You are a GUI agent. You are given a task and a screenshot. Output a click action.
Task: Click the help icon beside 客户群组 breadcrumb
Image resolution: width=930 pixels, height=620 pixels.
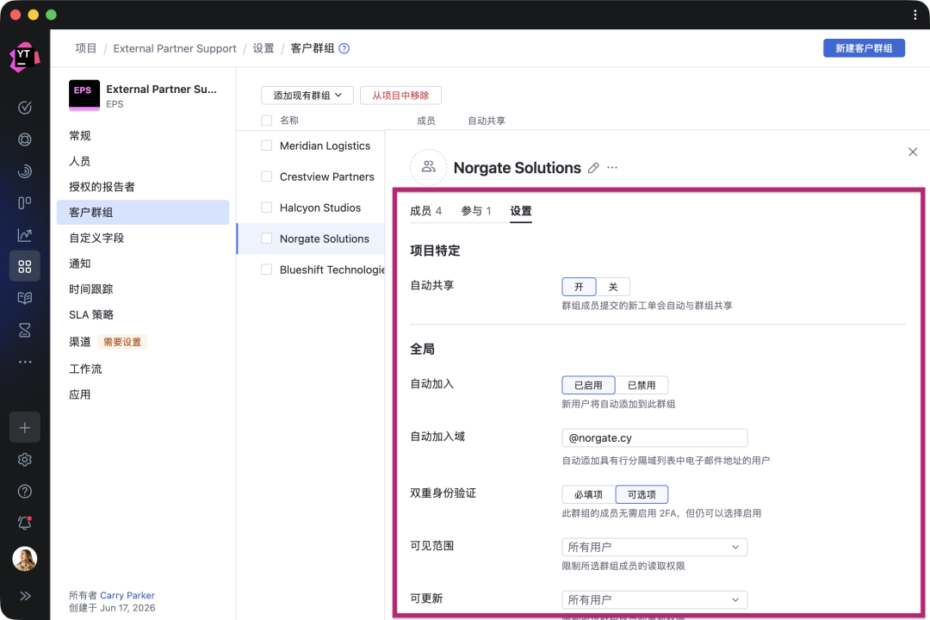tap(344, 48)
